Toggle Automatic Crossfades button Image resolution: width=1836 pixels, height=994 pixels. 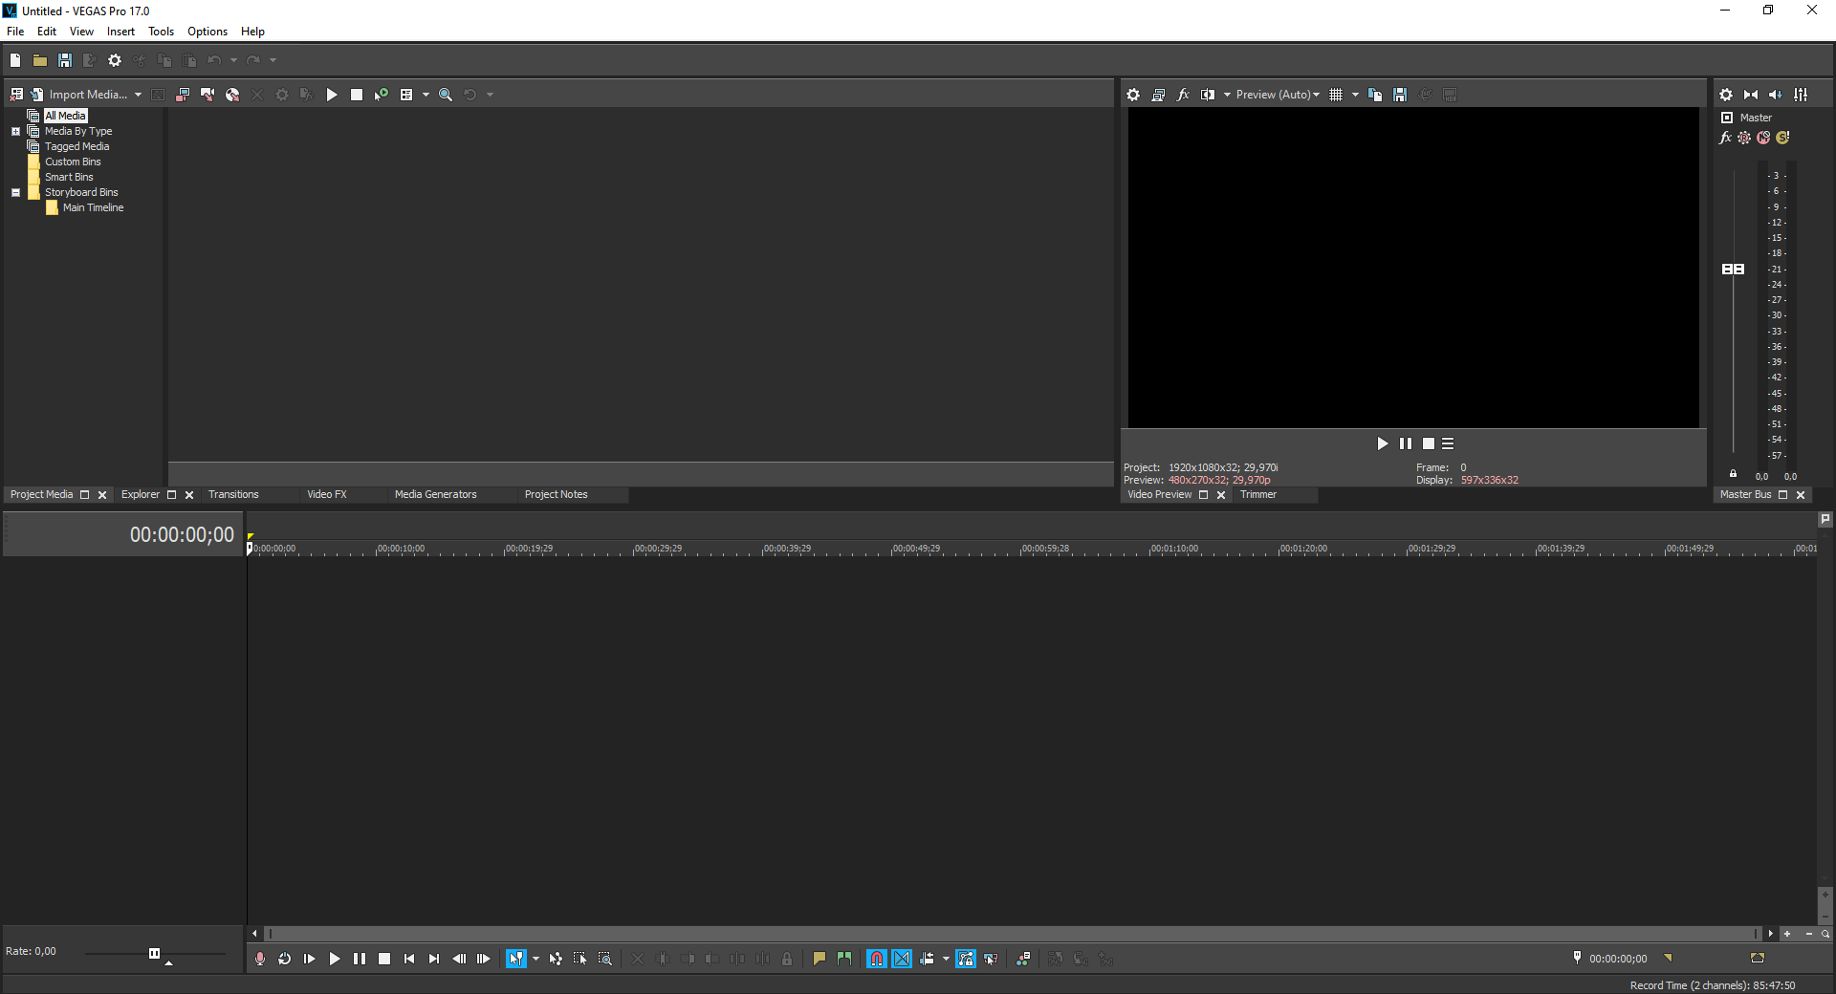click(x=902, y=959)
